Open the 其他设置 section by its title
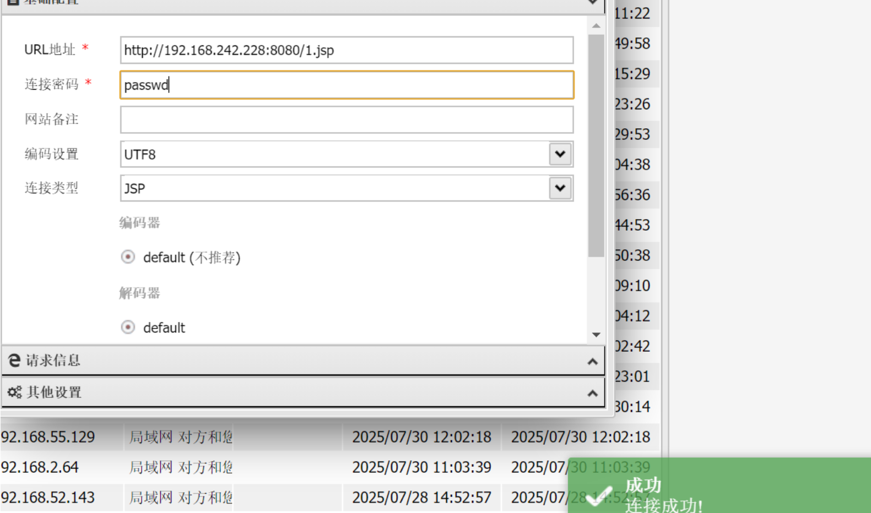The width and height of the screenshot is (871, 513). (x=54, y=392)
